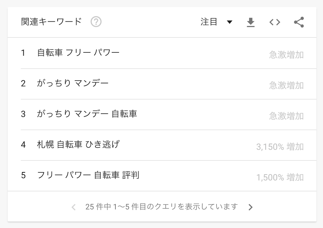Click the 1,500% 増加 value
323x228 pixels.
click(280, 177)
